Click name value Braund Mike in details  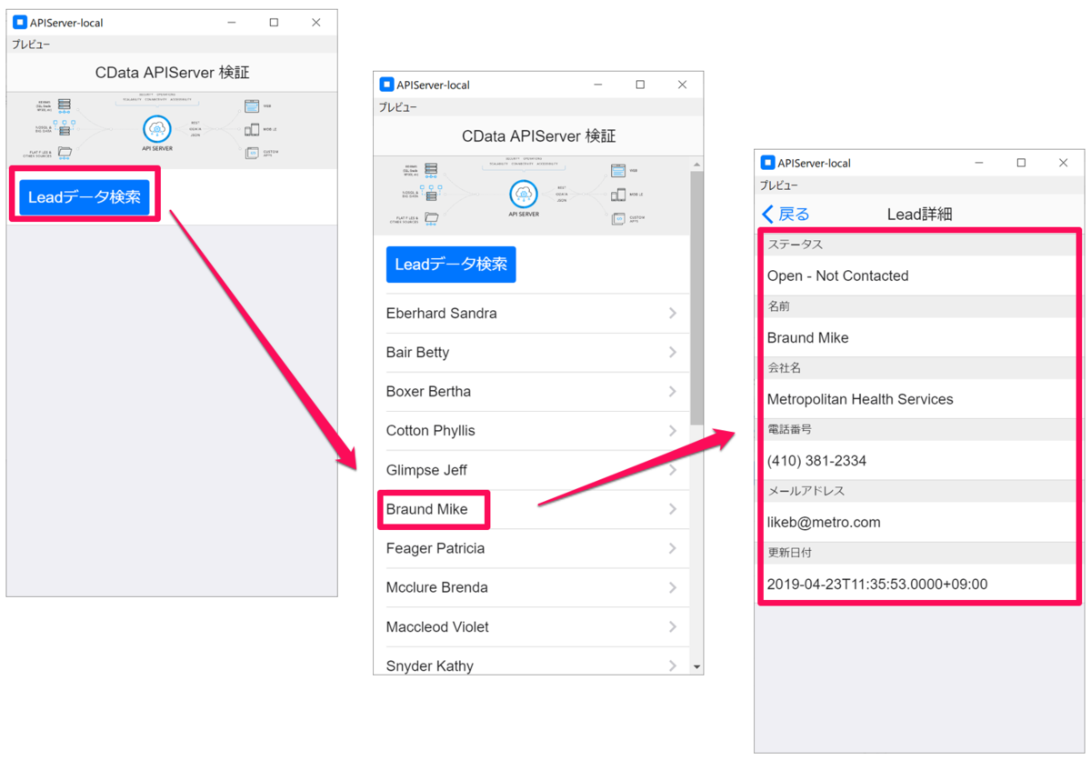807,337
